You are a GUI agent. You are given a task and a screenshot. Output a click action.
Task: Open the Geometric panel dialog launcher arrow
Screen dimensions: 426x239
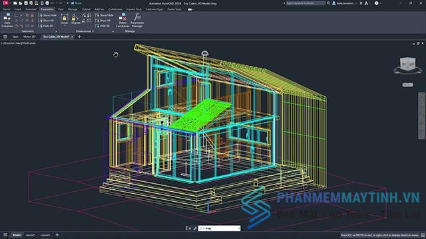click(56, 31)
